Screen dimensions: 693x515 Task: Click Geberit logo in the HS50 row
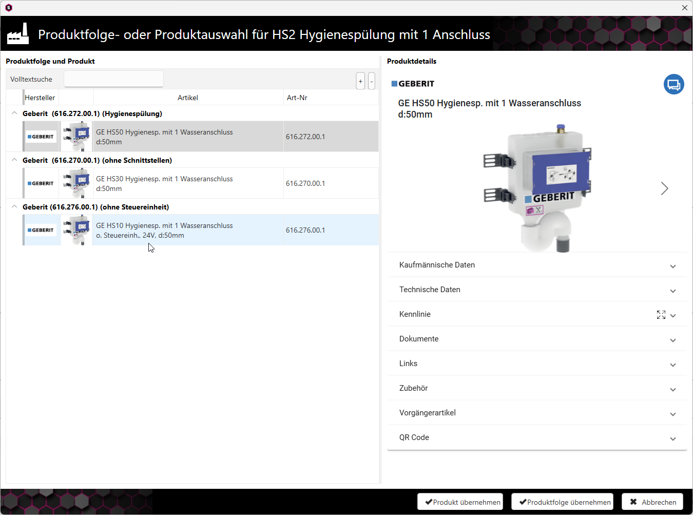tap(41, 137)
